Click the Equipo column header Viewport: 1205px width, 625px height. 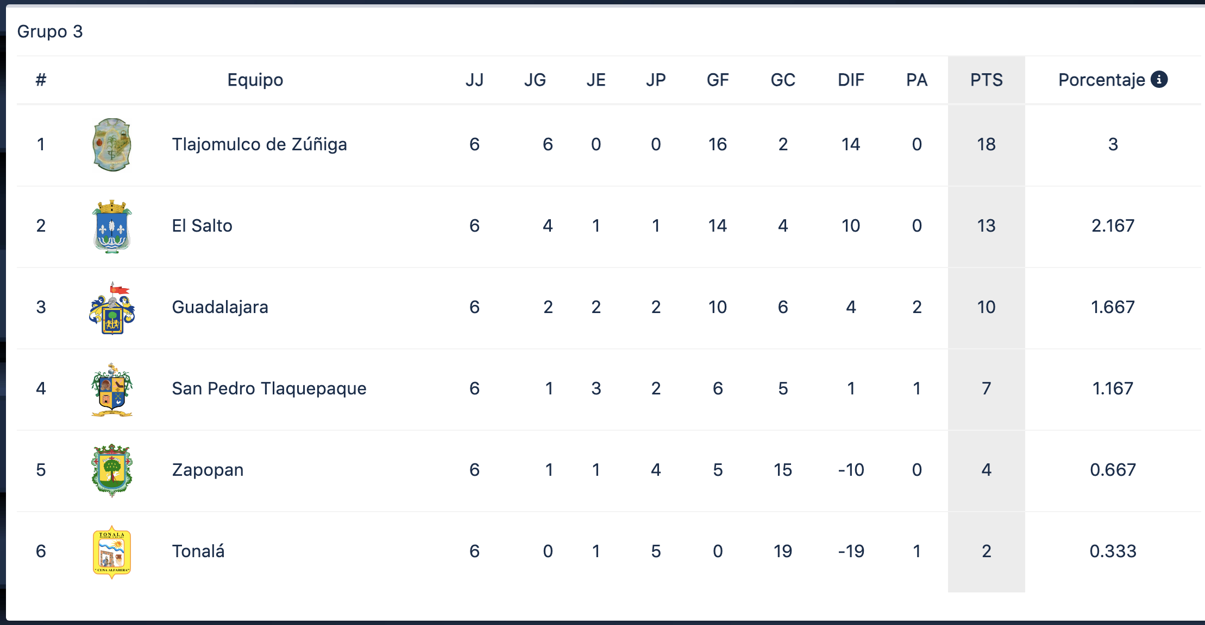[x=255, y=80]
